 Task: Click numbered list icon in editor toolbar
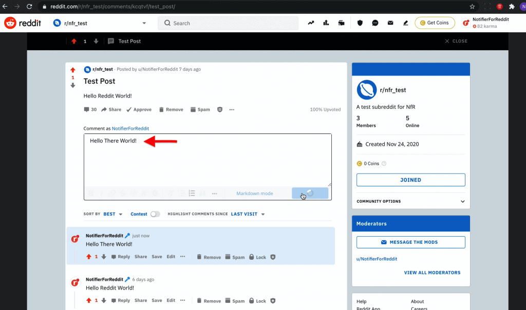coord(192,193)
